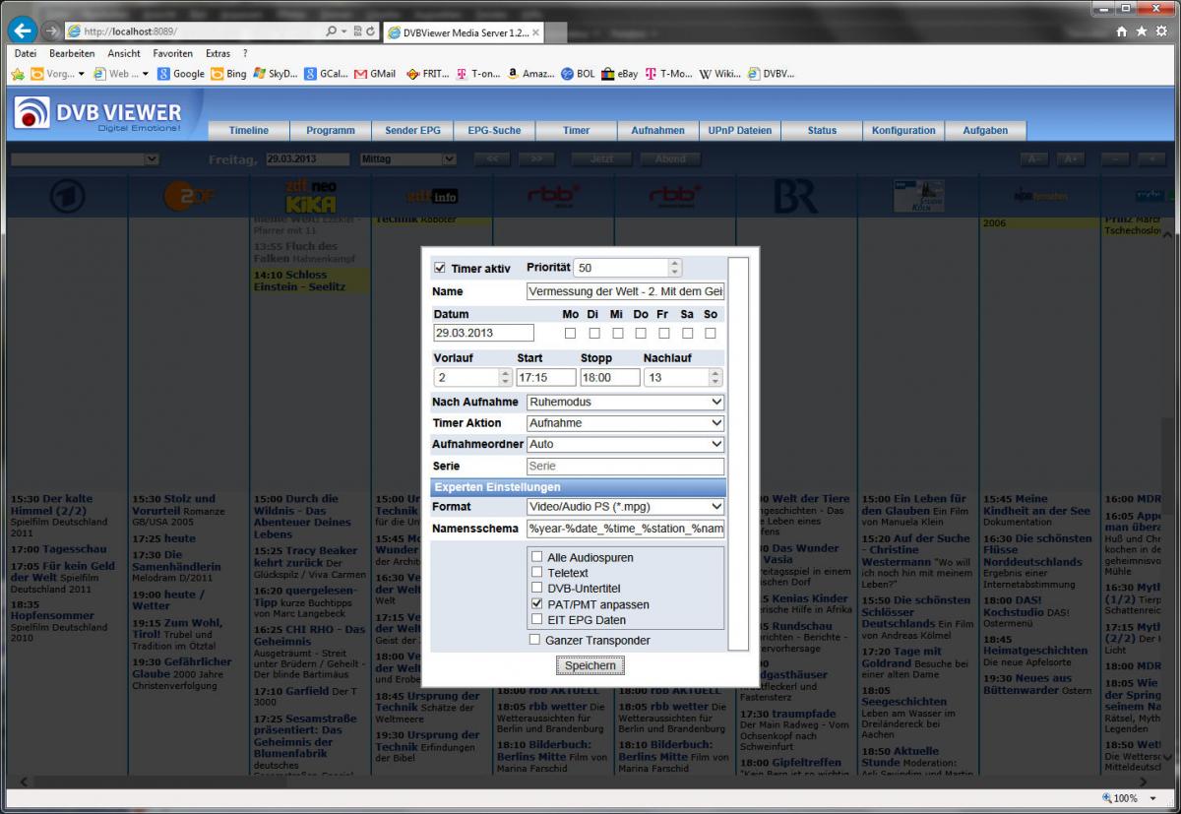The image size is (1181, 814).
Task: Enable the Teletext checkbox
Action: click(536, 573)
